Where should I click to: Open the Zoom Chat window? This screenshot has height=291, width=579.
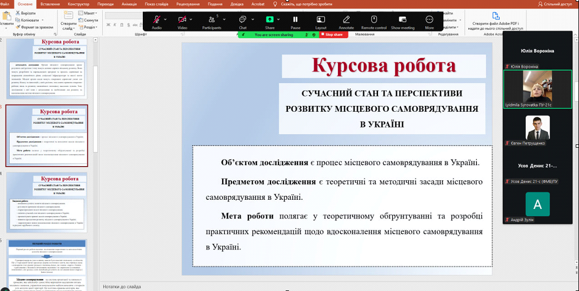pos(243,20)
